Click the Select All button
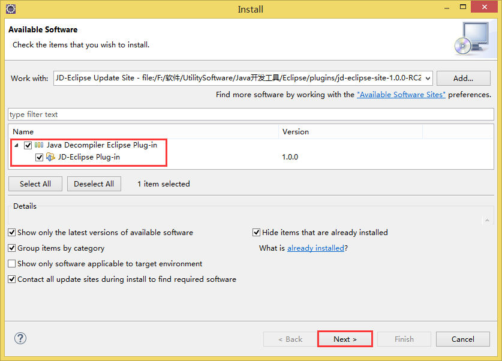This screenshot has height=361, width=502. (35, 183)
